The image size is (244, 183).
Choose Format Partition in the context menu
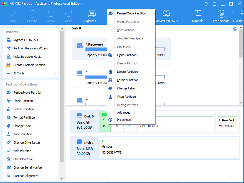[x=131, y=80]
